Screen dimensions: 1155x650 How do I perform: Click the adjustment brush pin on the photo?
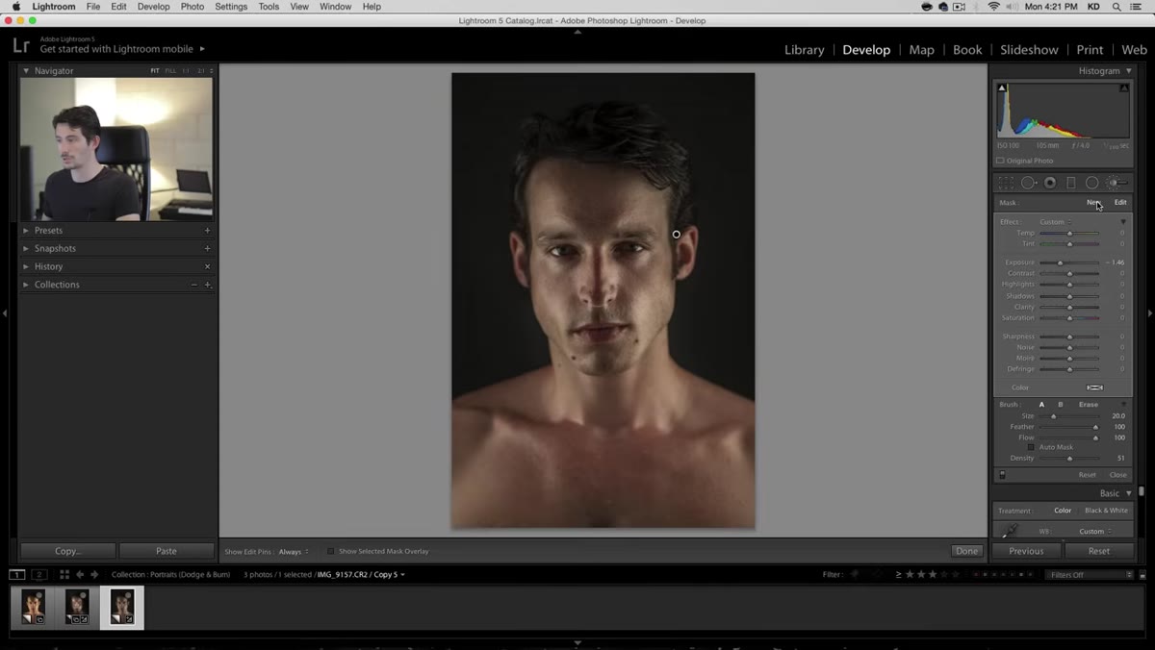677,234
